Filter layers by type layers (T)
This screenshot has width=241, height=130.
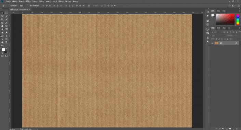(x=230, y=32)
